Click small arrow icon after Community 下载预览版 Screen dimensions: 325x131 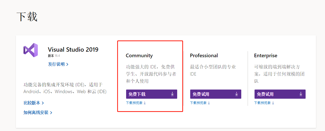[145, 103]
